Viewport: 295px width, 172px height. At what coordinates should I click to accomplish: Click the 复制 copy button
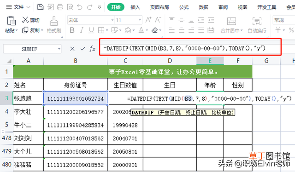pyautogui.click(x=31, y=30)
